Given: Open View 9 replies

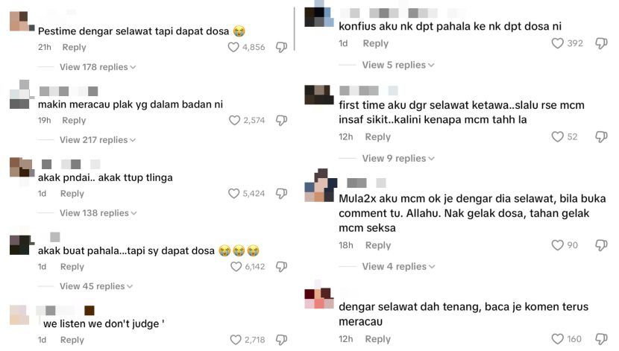Looking at the screenshot, I should coord(398,159).
